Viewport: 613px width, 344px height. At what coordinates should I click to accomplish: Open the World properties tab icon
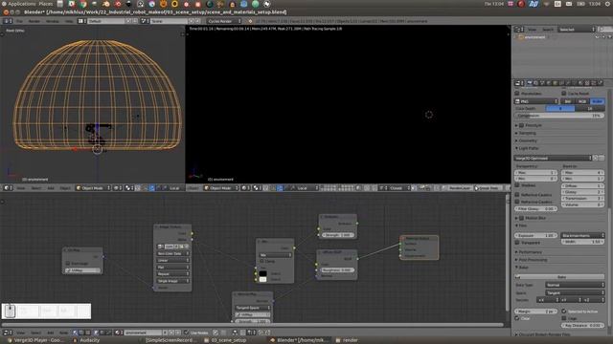(548, 83)
